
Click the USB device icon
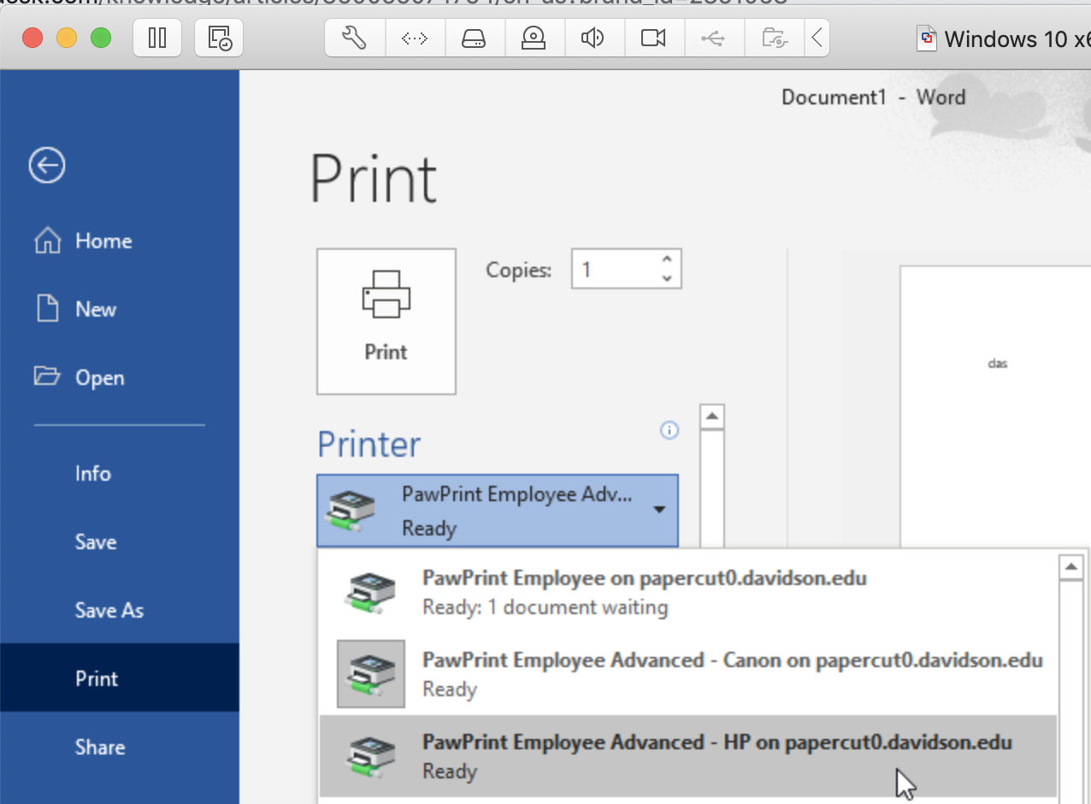click(713, 38)
